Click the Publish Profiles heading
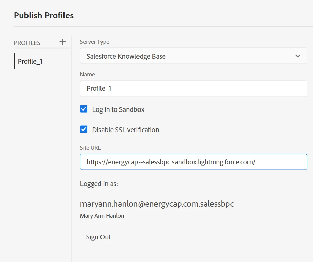The width and height of the screenshot is (313, 262). click(44, 15)
